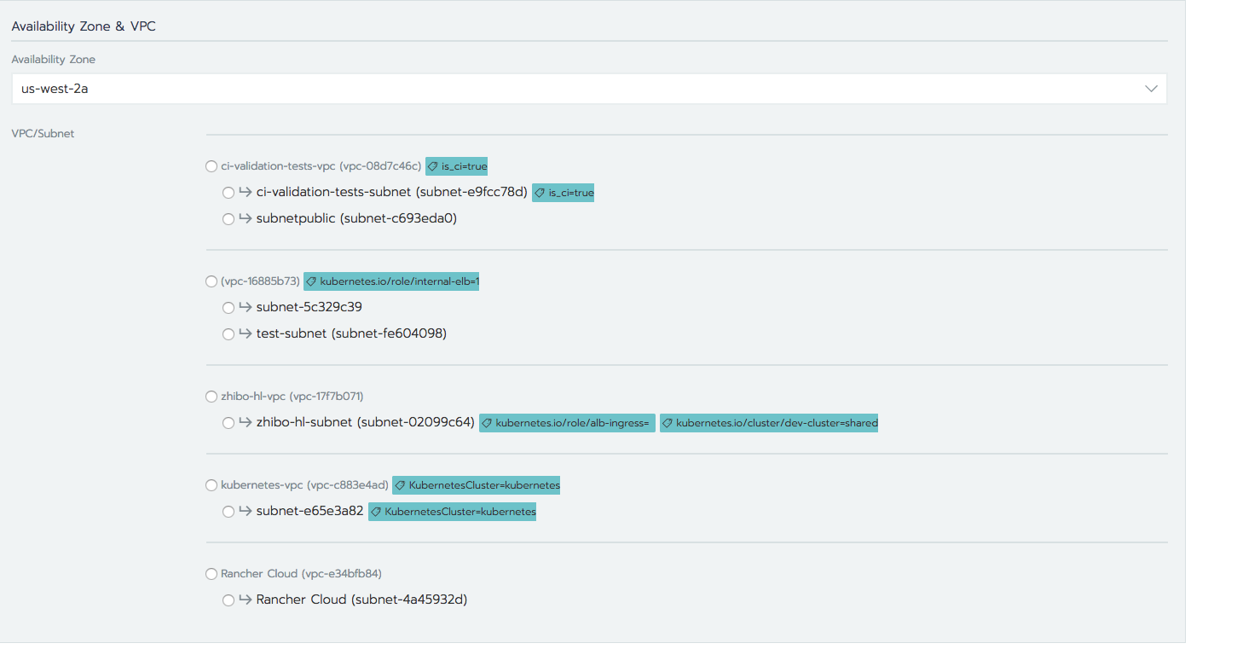Viewport: 1237px width, 649px height.
Task: Click the kubernetes-vpc (vpc-c883e4ad) label
Action: pos(304,485)
